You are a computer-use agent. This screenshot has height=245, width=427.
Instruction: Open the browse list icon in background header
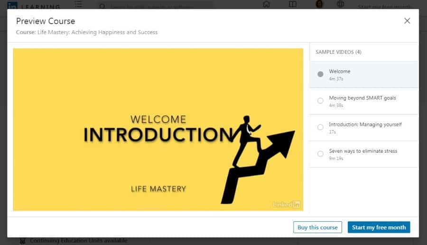pos(78,4)
